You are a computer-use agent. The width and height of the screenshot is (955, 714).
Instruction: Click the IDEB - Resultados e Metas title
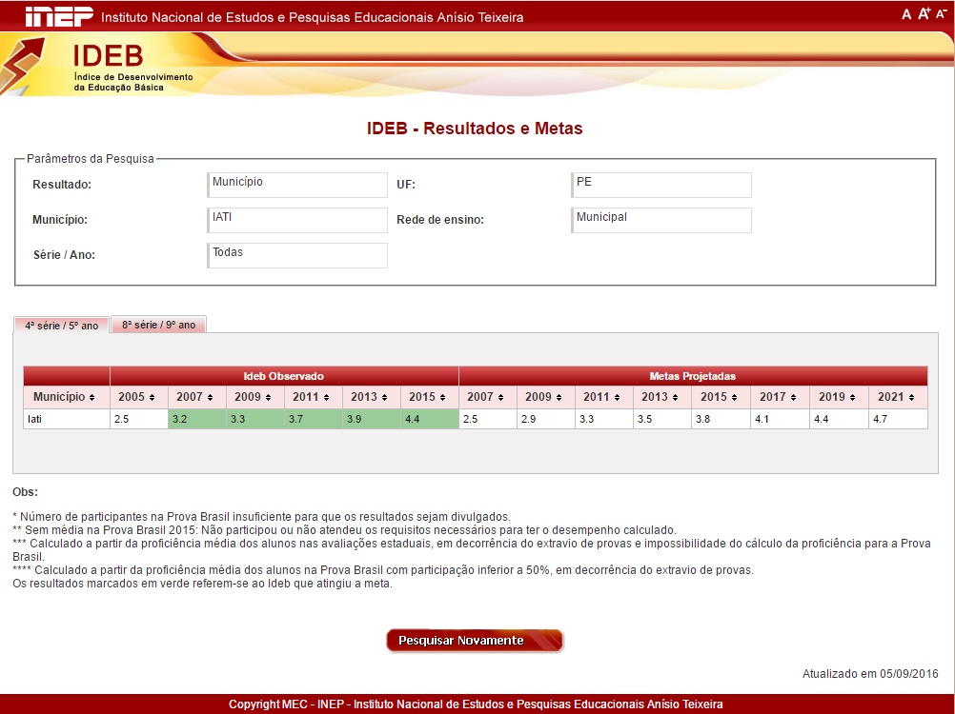[475, 129]
